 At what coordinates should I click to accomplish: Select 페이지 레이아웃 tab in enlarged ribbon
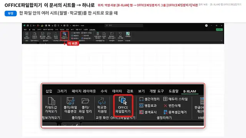pos(84,91)
